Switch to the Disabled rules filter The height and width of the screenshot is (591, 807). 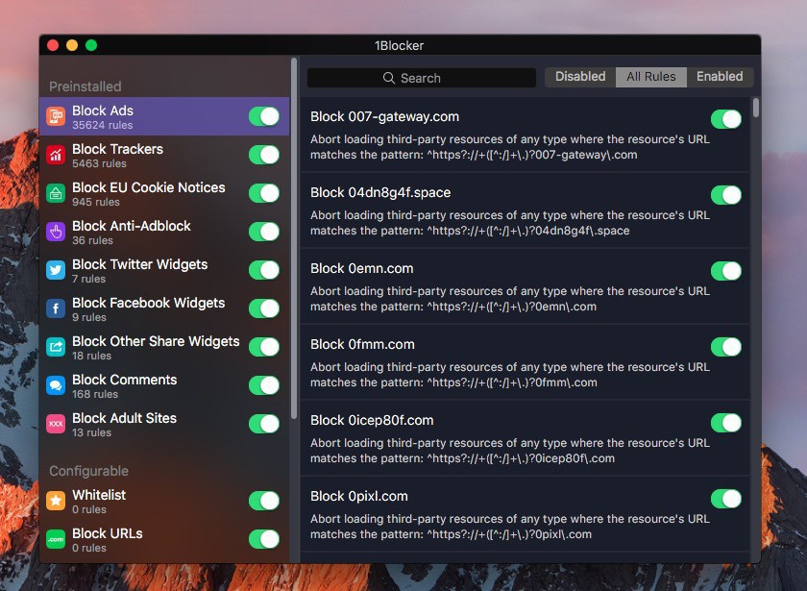[x=580, y=77]
